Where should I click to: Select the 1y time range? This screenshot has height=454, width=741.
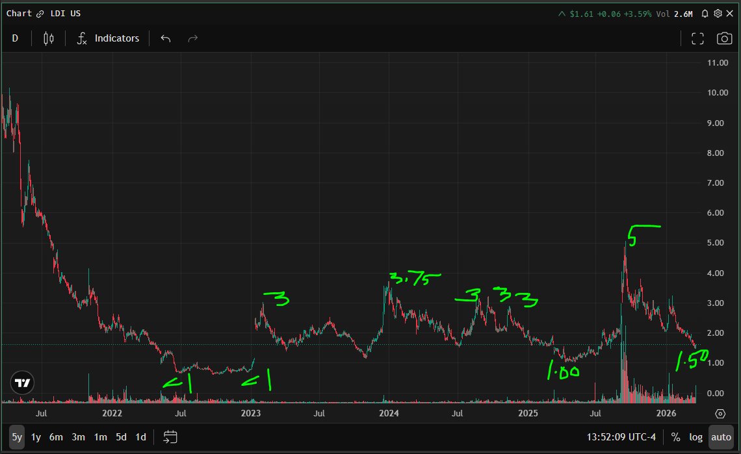coord(36,437)
